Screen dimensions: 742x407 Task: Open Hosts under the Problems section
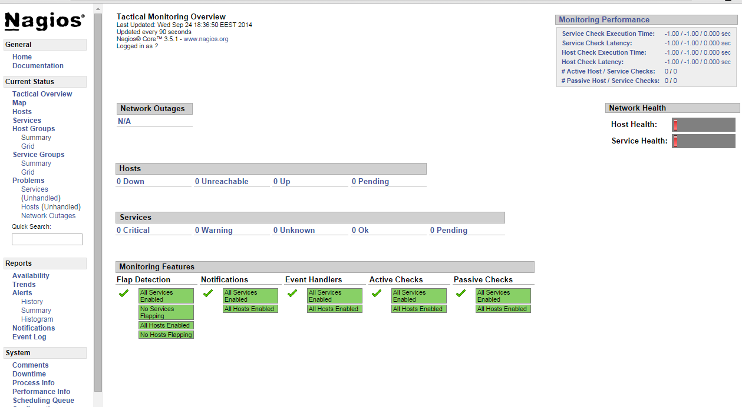(x=30, y=207)
